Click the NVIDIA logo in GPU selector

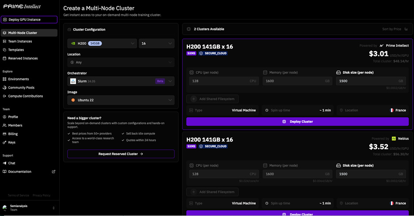73,44
